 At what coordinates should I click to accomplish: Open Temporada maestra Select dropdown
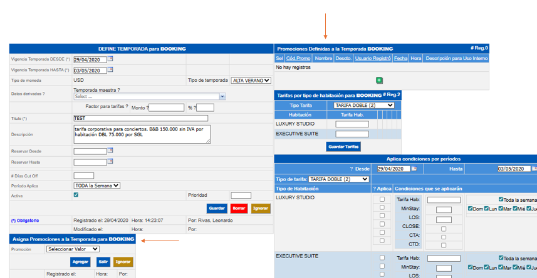149,97
